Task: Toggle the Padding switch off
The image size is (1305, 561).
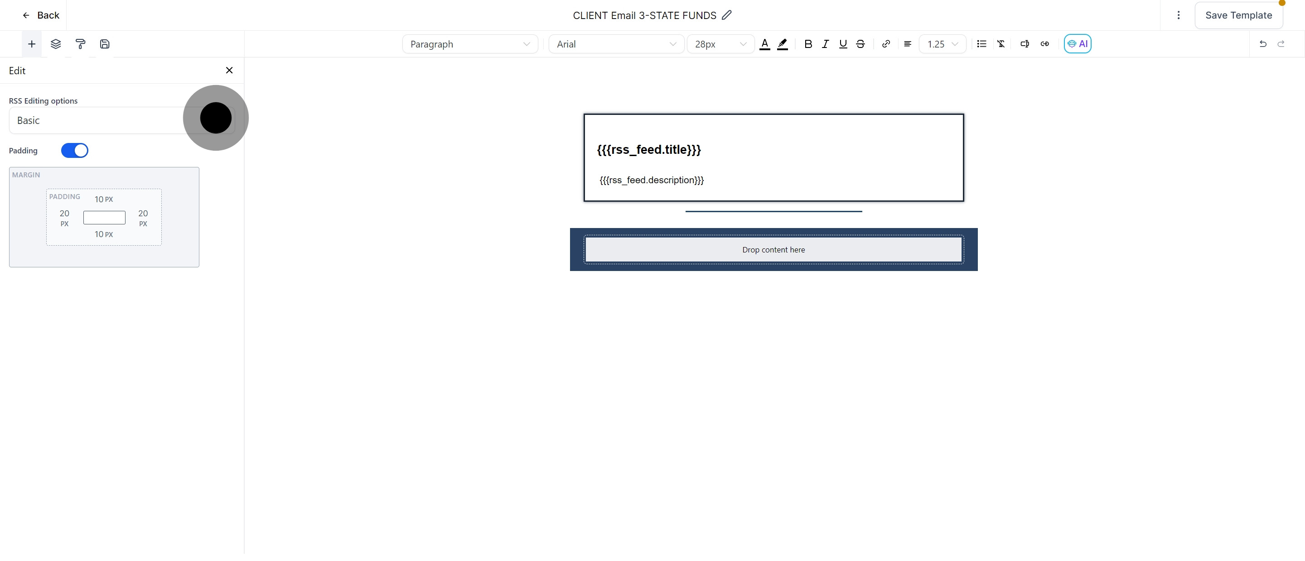Action: [75, 150]
